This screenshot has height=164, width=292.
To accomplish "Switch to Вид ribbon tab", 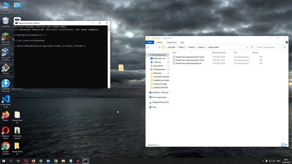I will coord(182,42).
